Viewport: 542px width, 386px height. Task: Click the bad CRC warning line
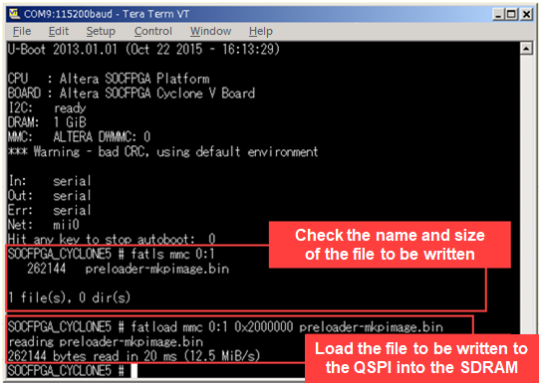tap(162, 152)
